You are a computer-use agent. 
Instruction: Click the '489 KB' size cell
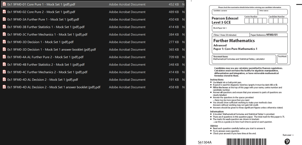coord(174,12)
